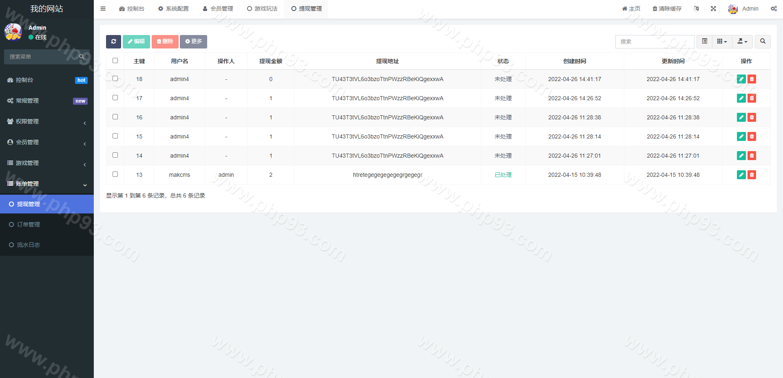Image resolution: width=783 pixels, height=378 pixels.
Task: Select the checkbox for makcms row
Action: 115,174
